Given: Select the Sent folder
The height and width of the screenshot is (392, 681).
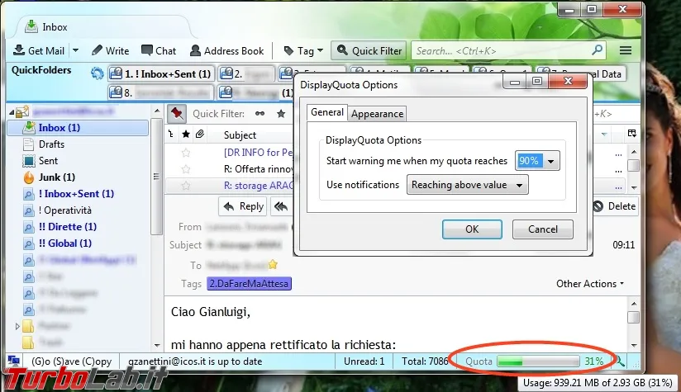Looking at the screenshot, I should point(48,160).
